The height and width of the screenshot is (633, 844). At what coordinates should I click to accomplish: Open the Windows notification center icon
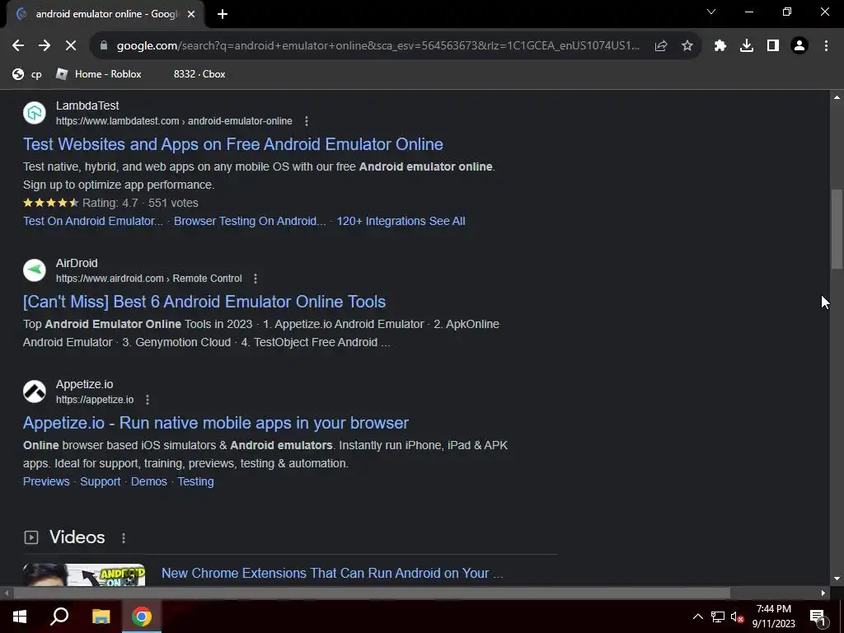818,617
